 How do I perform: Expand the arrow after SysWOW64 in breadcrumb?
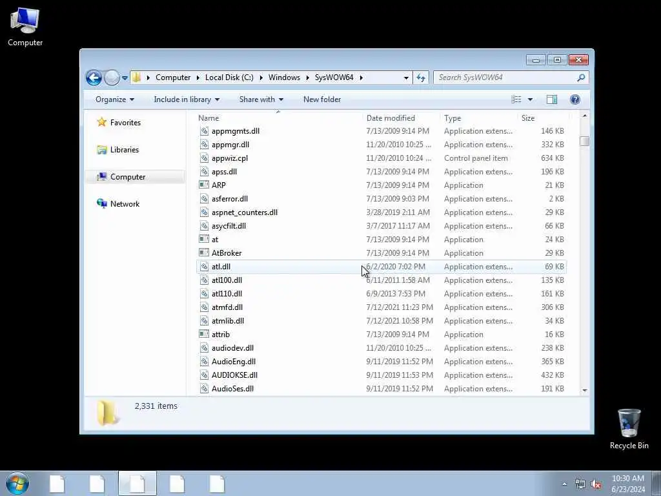pyautogui.click(x=361, y=77)
